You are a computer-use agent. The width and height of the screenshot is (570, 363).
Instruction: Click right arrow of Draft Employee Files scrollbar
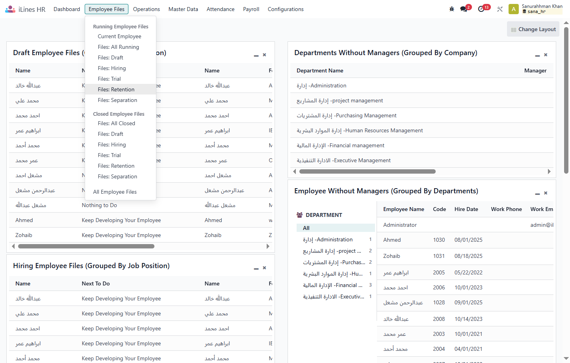(x=268, y=246)
